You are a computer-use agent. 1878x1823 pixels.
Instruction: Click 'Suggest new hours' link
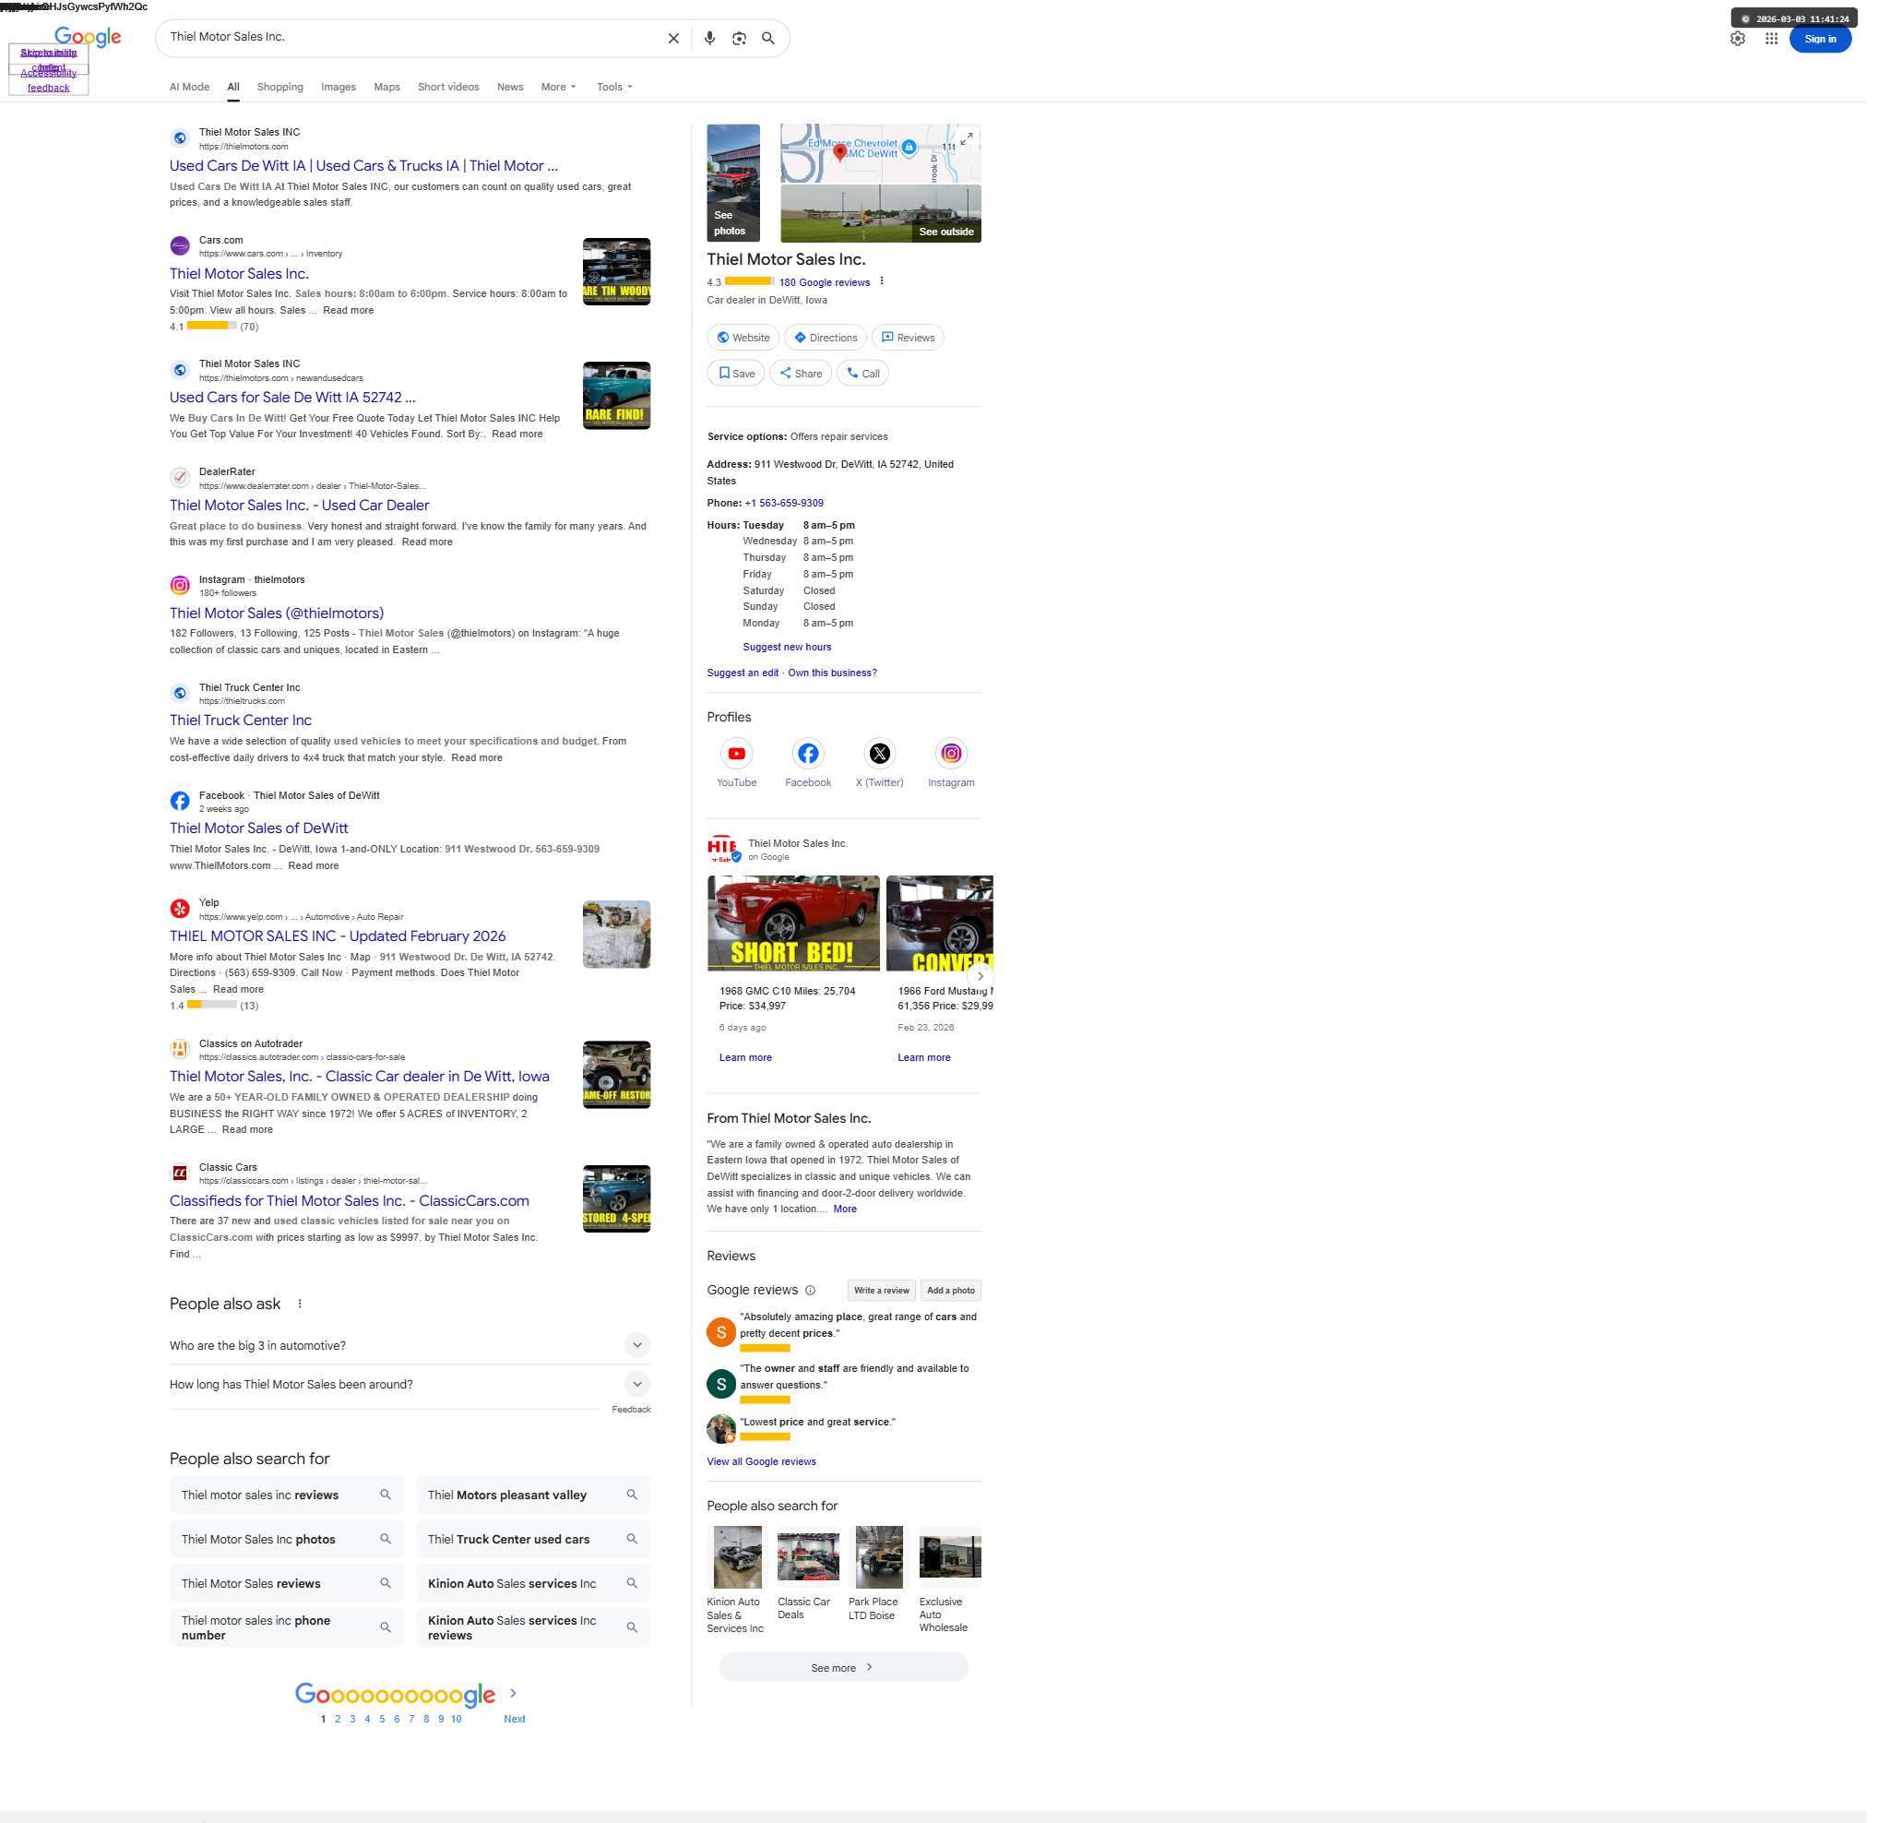(787, 647)
